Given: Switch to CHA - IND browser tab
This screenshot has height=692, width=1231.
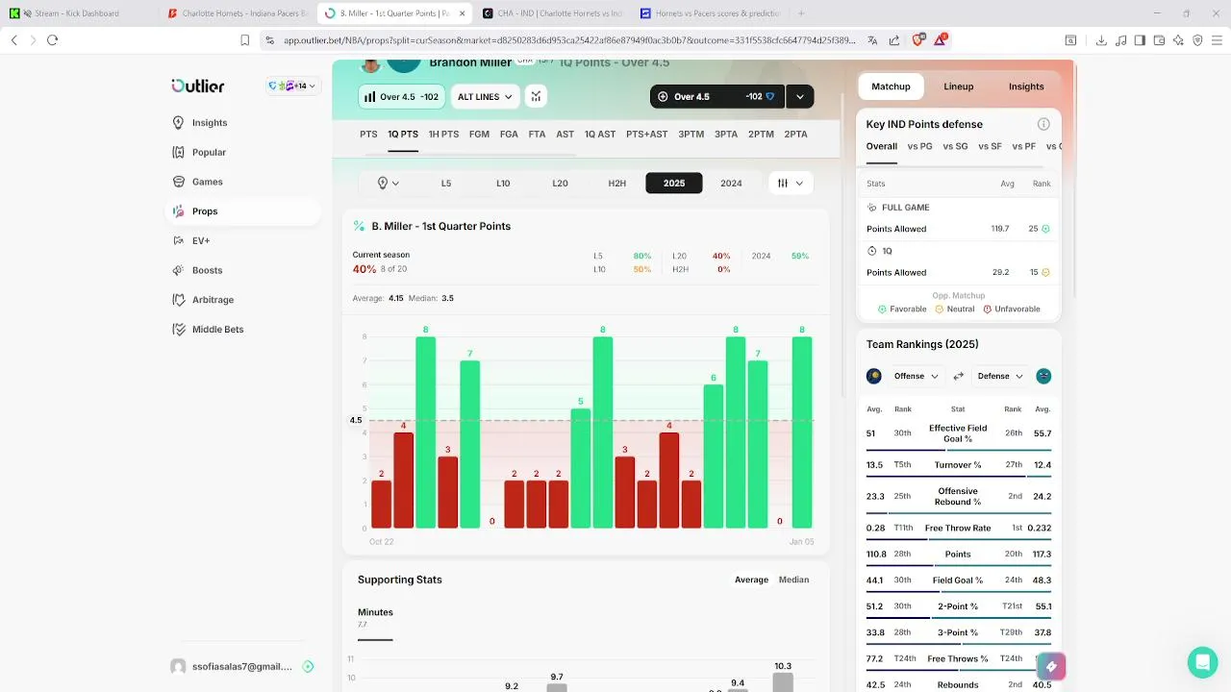Looking at the screenshot, I should pos(551,13).
